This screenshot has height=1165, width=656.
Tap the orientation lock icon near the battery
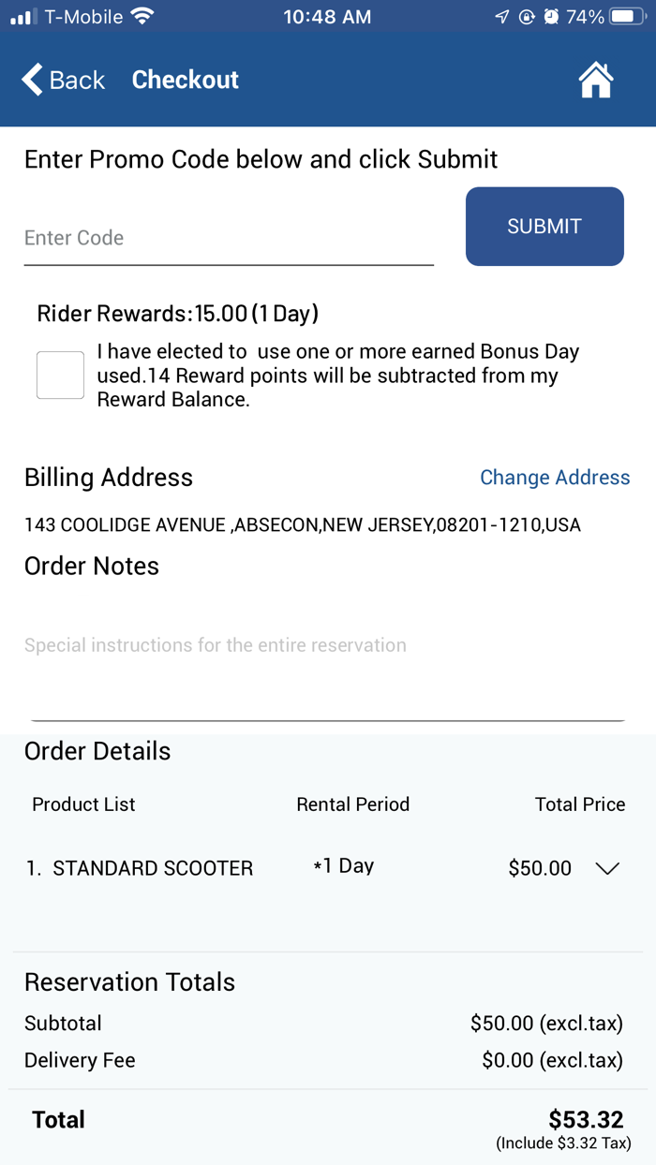527,15
